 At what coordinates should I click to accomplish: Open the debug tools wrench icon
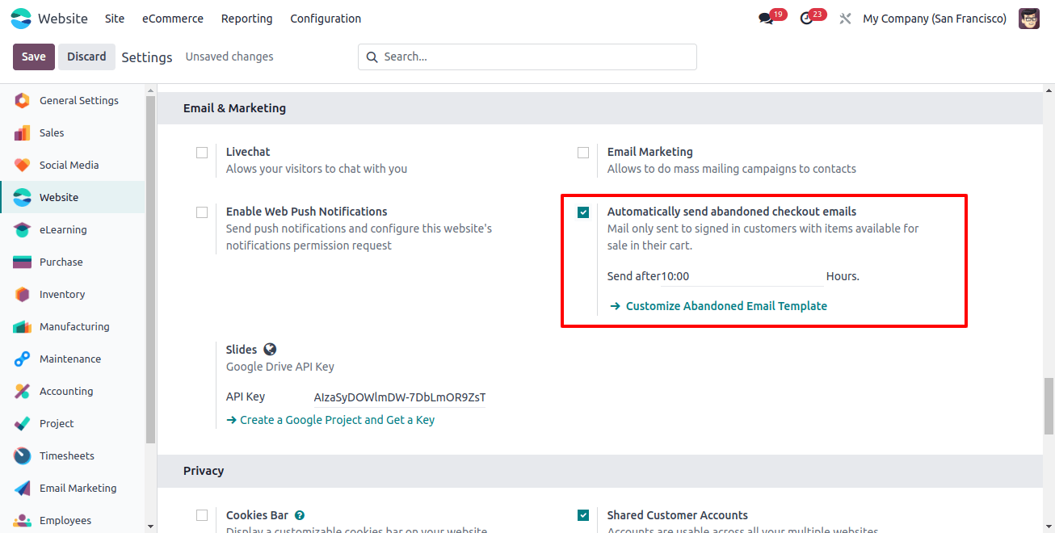(x=845, y=19)
